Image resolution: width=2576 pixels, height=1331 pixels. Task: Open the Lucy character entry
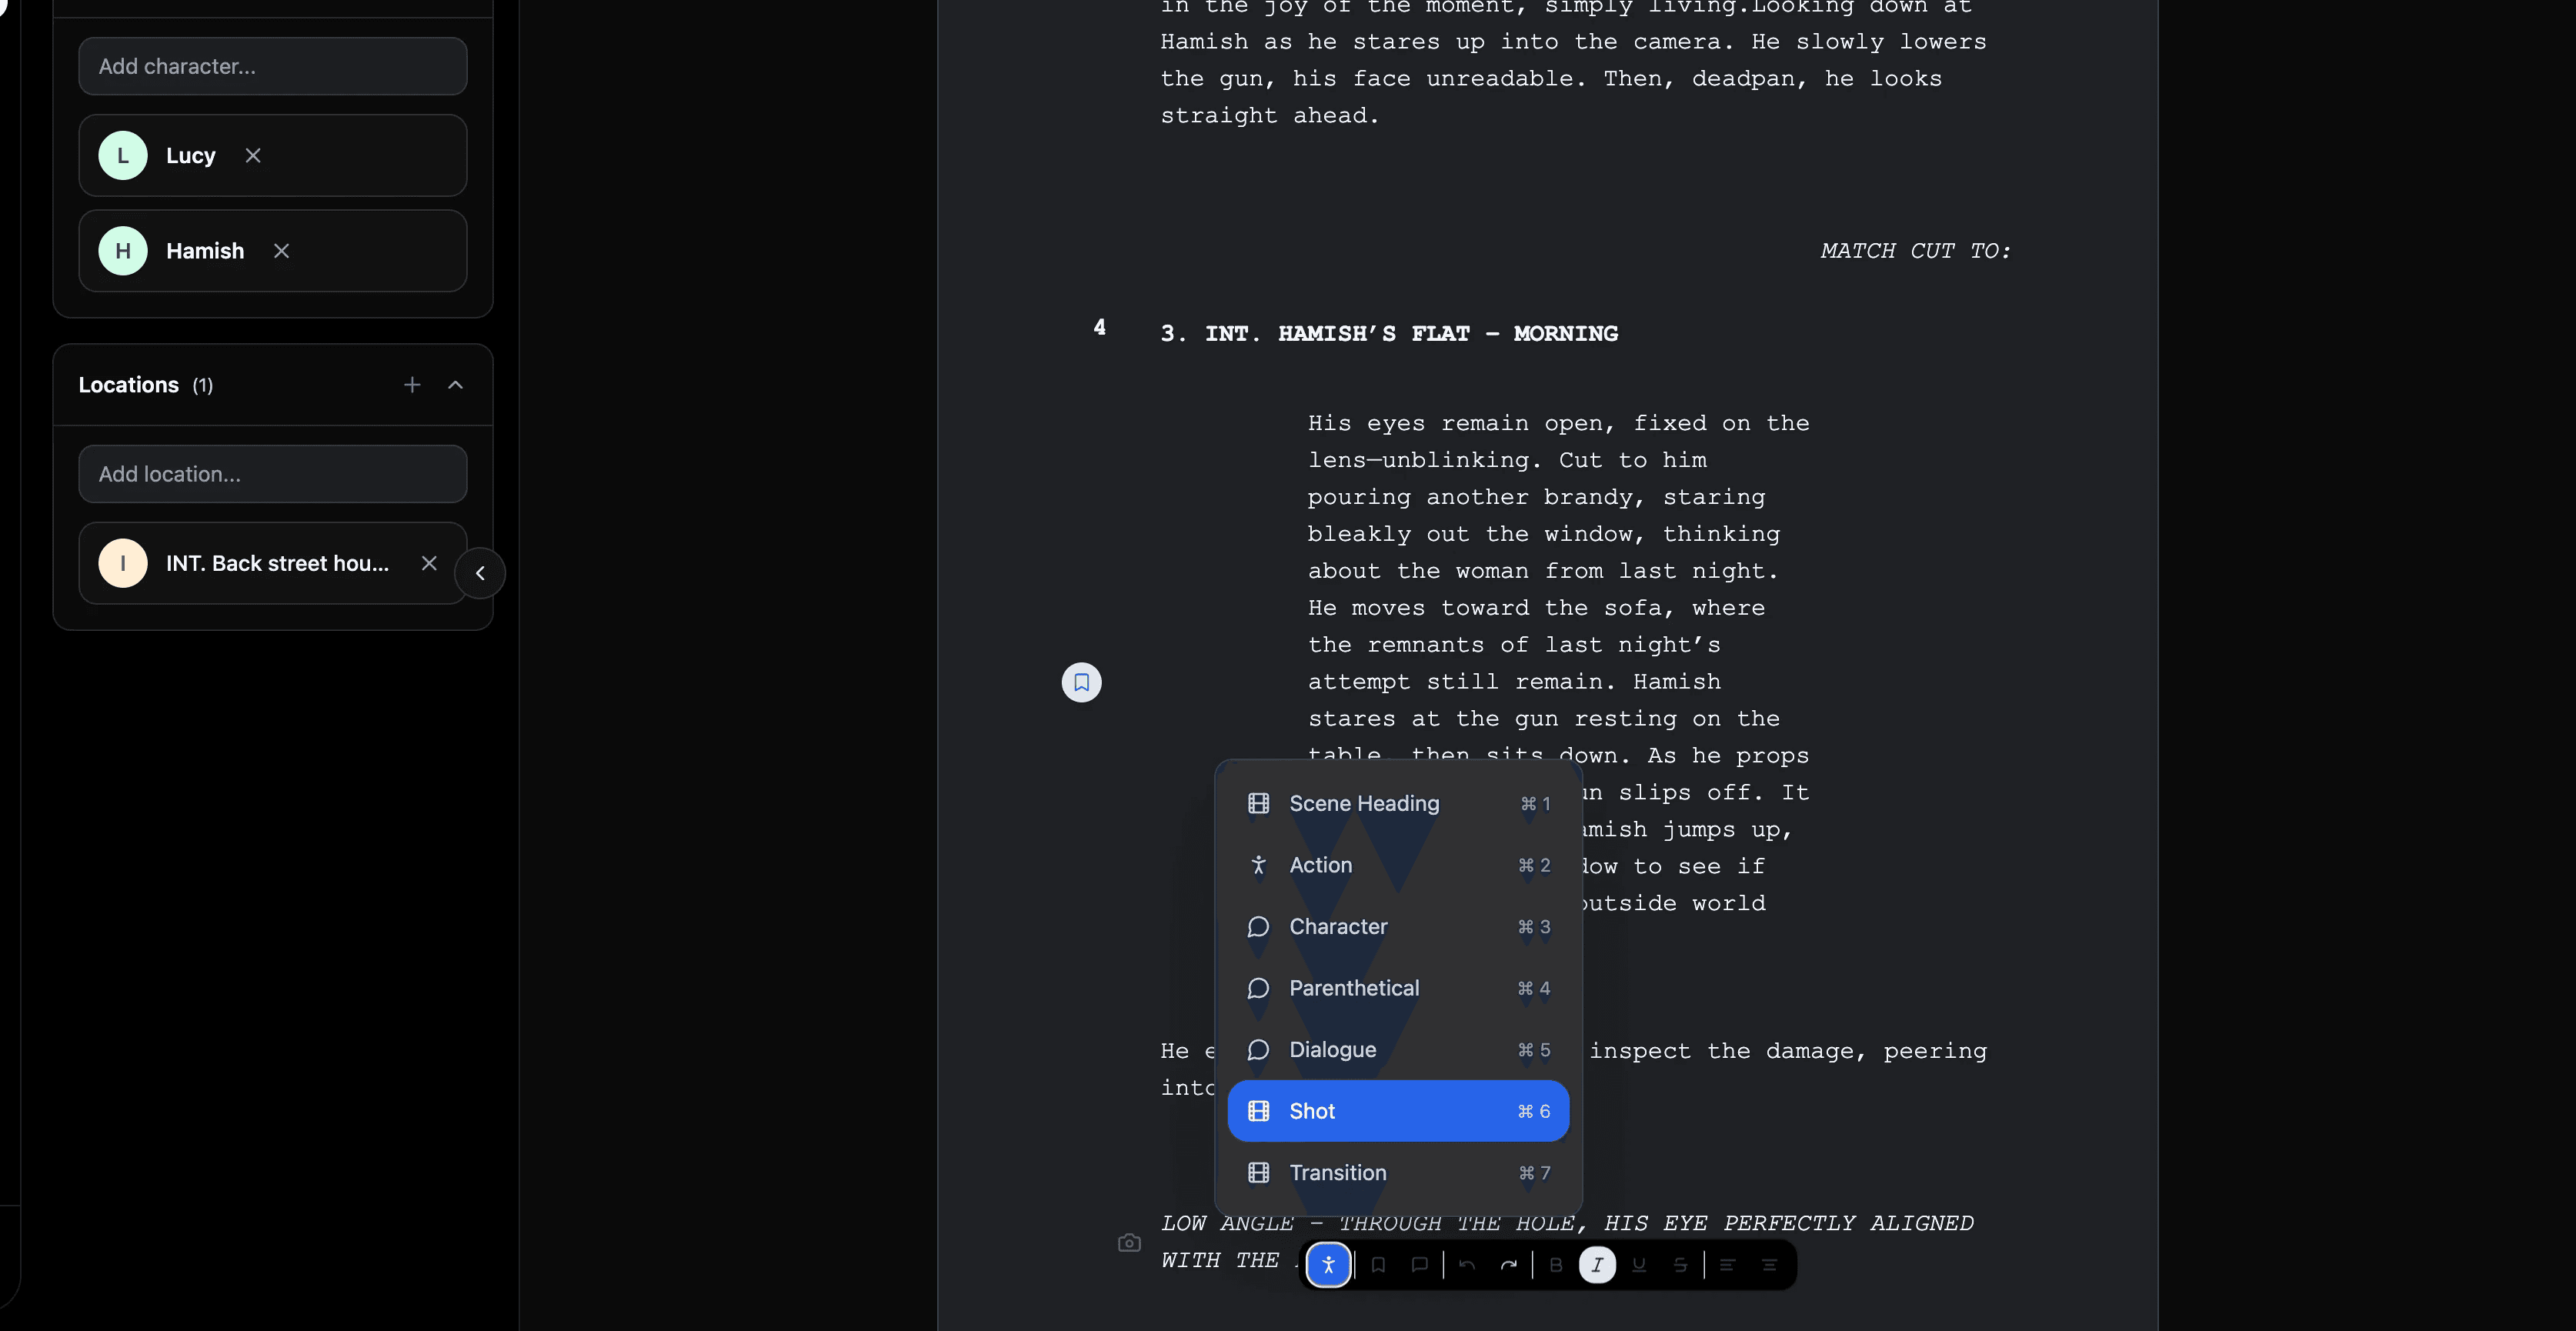point(273,156)
